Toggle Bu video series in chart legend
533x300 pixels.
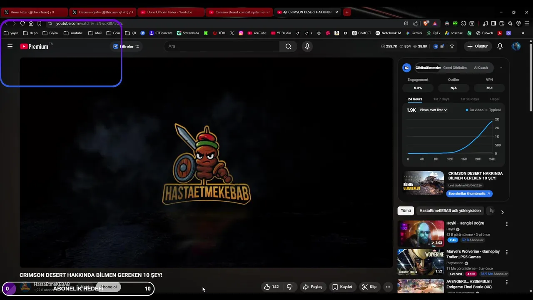475,110
